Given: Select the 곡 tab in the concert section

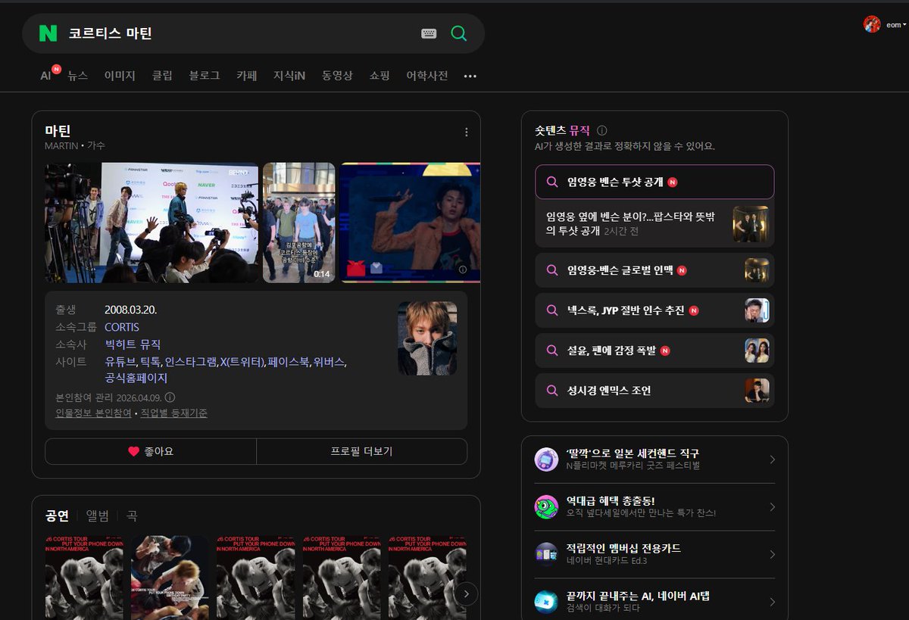Looking at the screenshot, I should pos(132,516).
